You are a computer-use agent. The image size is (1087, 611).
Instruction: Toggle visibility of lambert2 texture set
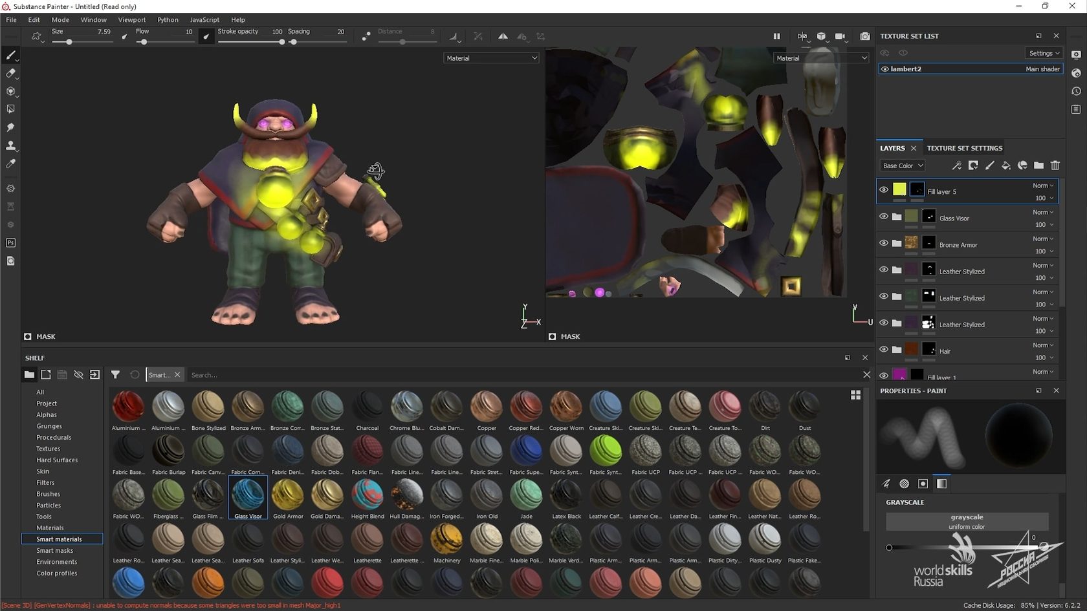click(x=884, y=69)
